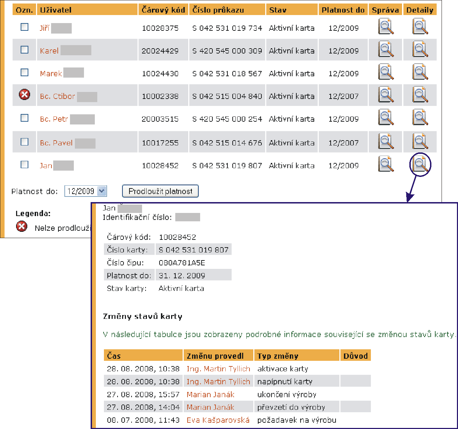Open user link Jiří

[44, 28]
